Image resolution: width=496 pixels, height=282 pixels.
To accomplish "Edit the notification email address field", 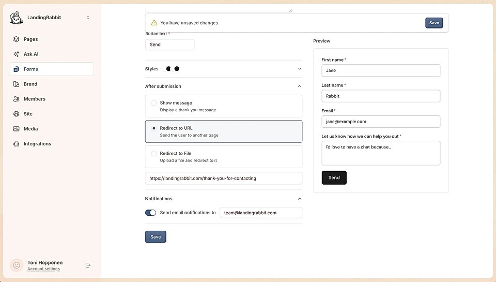I will (261, 213).
